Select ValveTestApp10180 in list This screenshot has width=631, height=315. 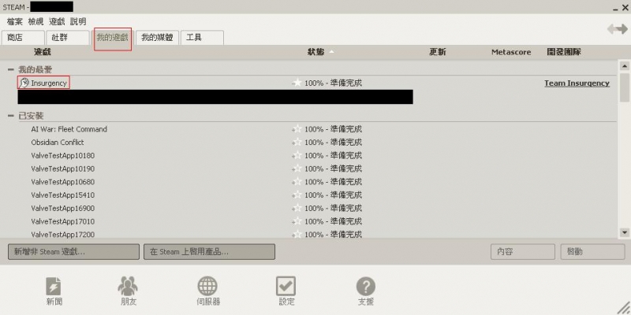coord(63,155)
